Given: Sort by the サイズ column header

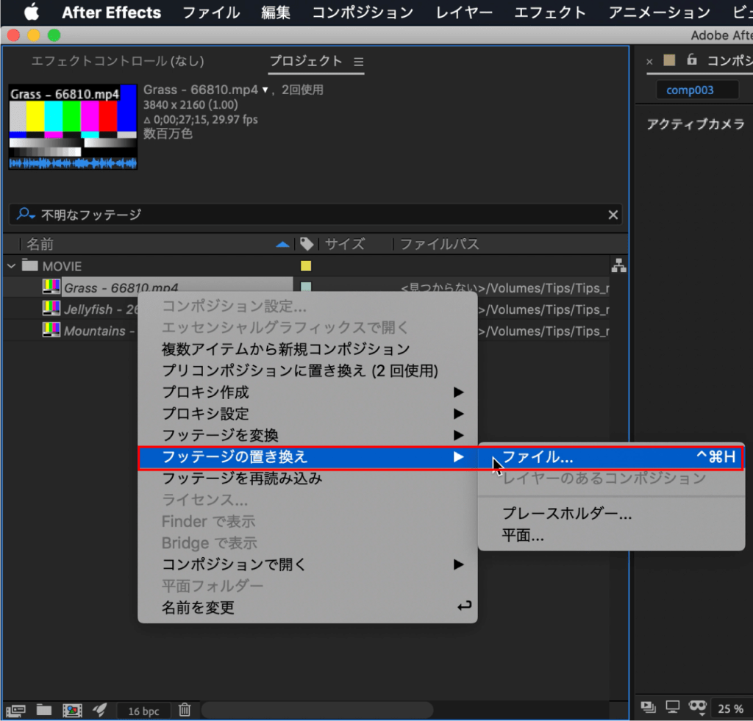Looking at the screenshot, I should pos(344,244).
